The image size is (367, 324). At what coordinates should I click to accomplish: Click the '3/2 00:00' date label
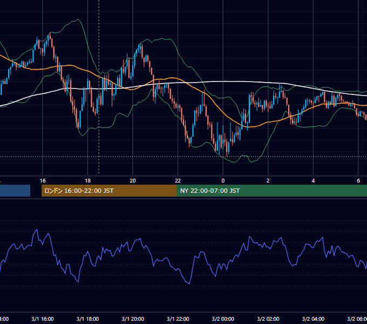[x=223, y=319]
